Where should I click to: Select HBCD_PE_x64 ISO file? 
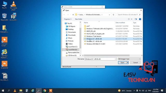(x=91, y=31)
